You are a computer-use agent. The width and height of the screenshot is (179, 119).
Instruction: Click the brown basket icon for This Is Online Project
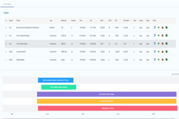163,43
